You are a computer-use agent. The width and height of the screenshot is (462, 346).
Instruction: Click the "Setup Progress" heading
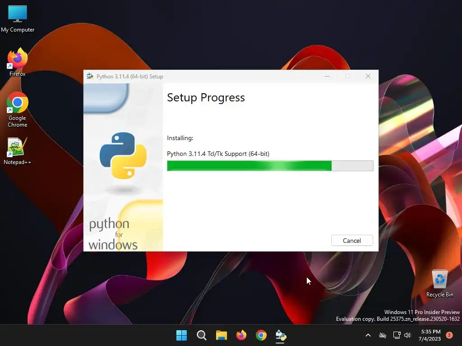coord(206,97)
